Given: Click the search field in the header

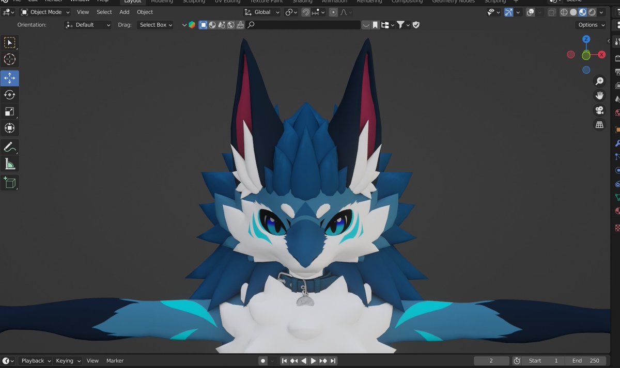Looking at the screenshot, I should coord(303,25).
